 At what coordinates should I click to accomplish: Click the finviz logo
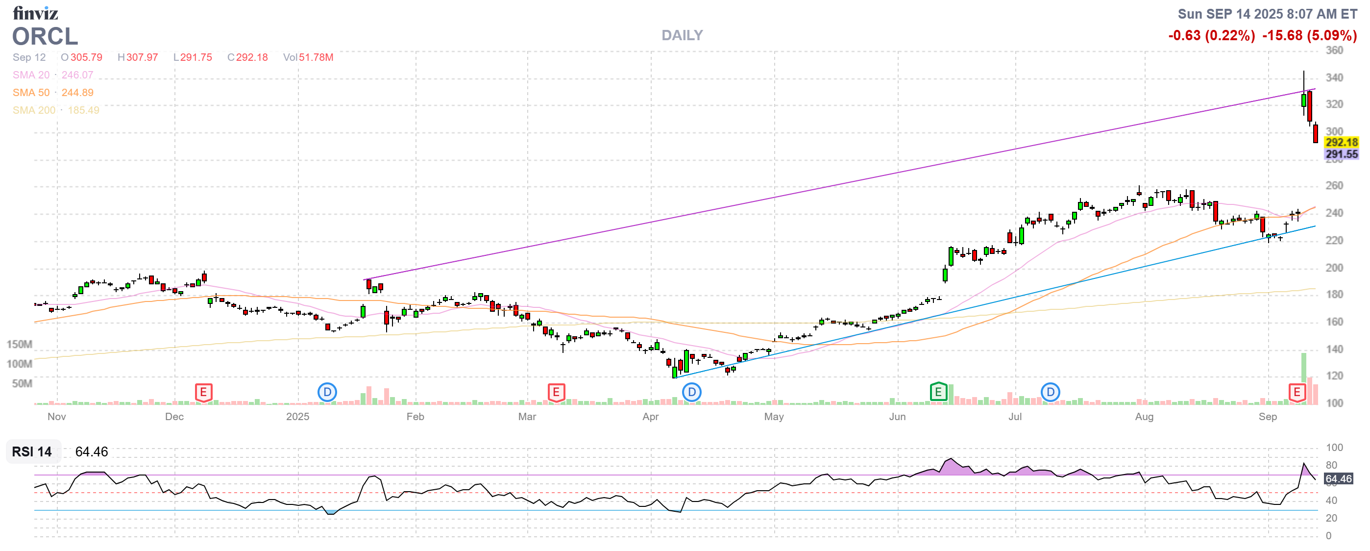[x=36, y=13]
